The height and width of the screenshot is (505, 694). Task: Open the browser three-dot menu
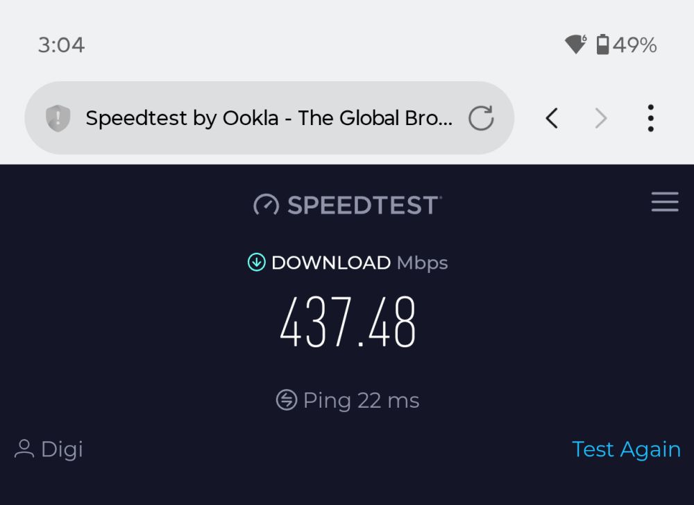(x=650, y=119)
